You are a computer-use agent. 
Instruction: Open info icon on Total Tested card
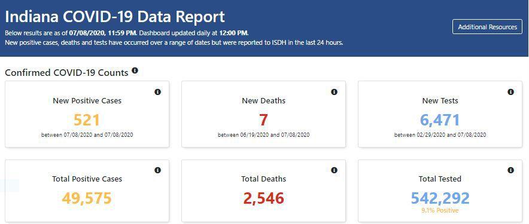(510, 170)
